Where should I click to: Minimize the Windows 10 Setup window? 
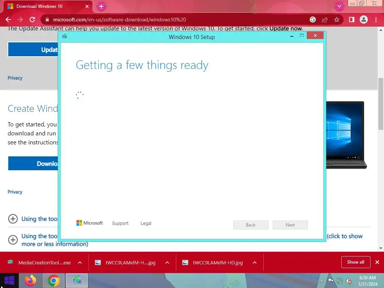point(292,36)
